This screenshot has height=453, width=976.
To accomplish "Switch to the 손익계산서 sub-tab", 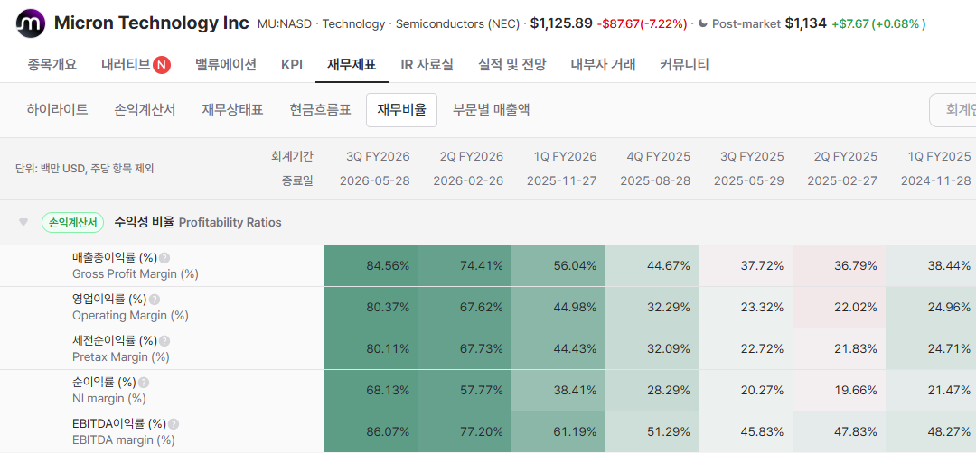I will pyautogui.click(x=145, y=110).
